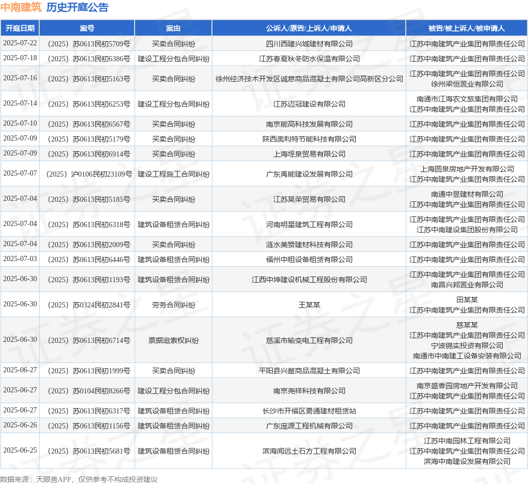Click the 案号 column header
Image resolution: width=528 pixels, height=484 pixels.
pyautogui.click(x=87, y=28)
